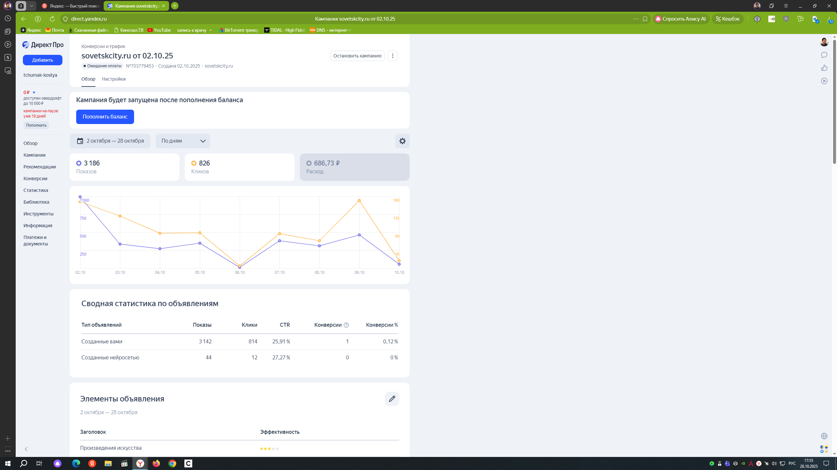
Task: Reload the page in browser toolbar
Action: [x=52, y=19]
